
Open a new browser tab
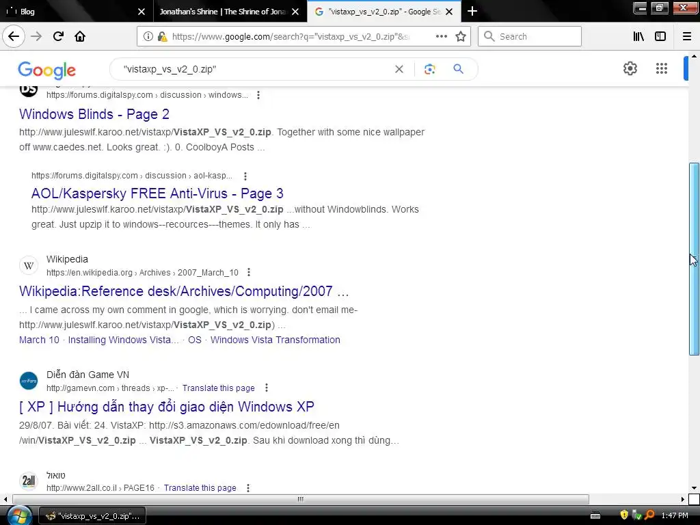click(x=472, y=11)
